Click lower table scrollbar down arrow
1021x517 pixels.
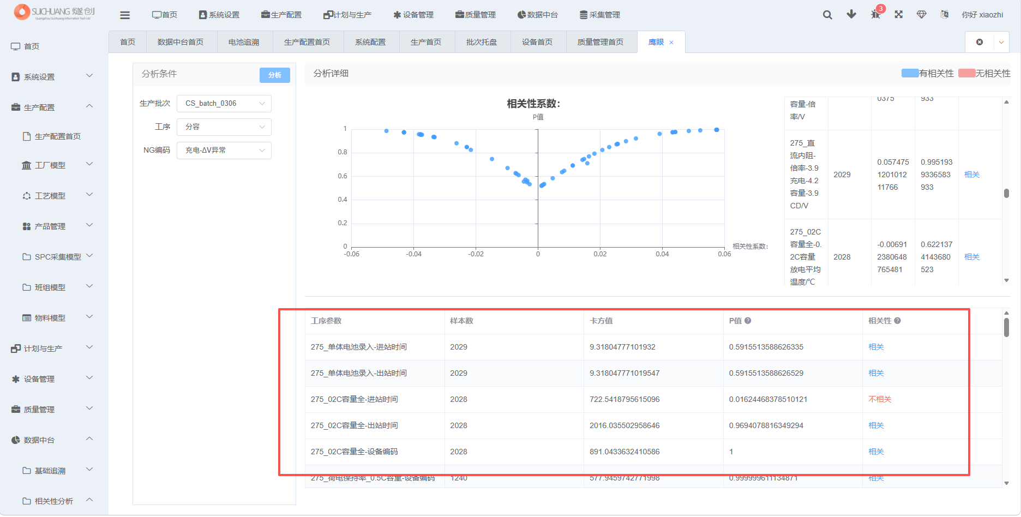[1006, 483]
